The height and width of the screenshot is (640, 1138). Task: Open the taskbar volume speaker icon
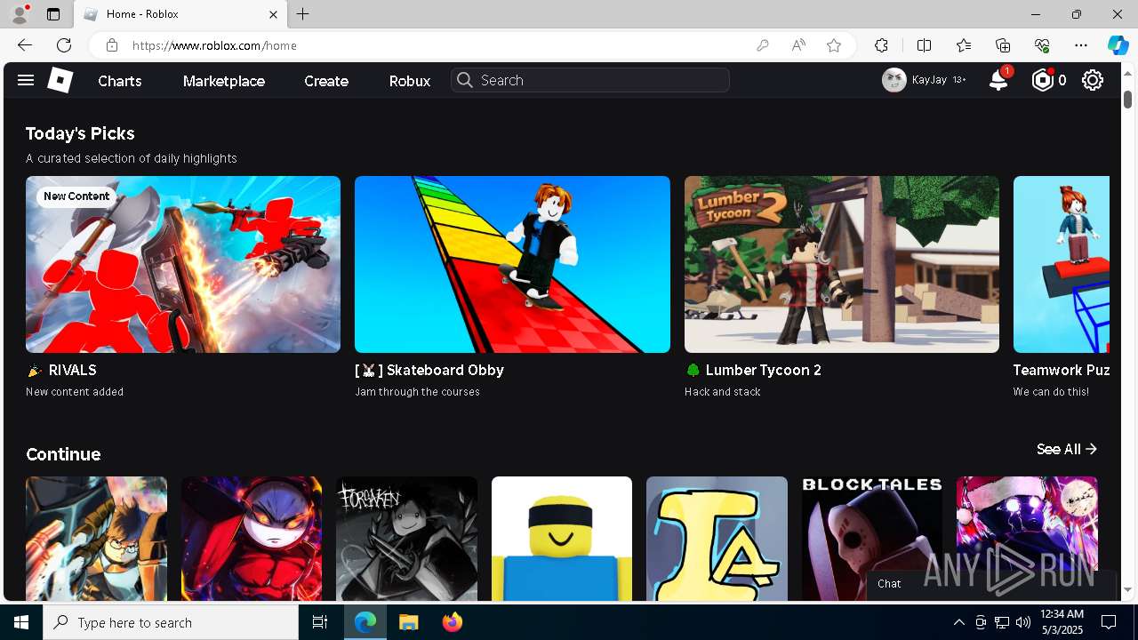tap(1023, 622)
